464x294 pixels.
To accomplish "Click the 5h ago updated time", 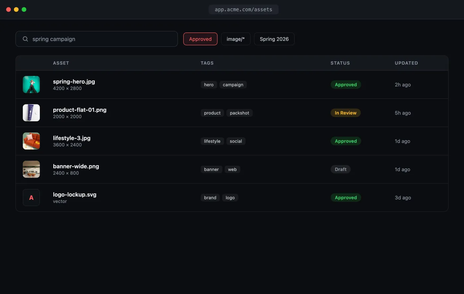I will pos(403,113).
